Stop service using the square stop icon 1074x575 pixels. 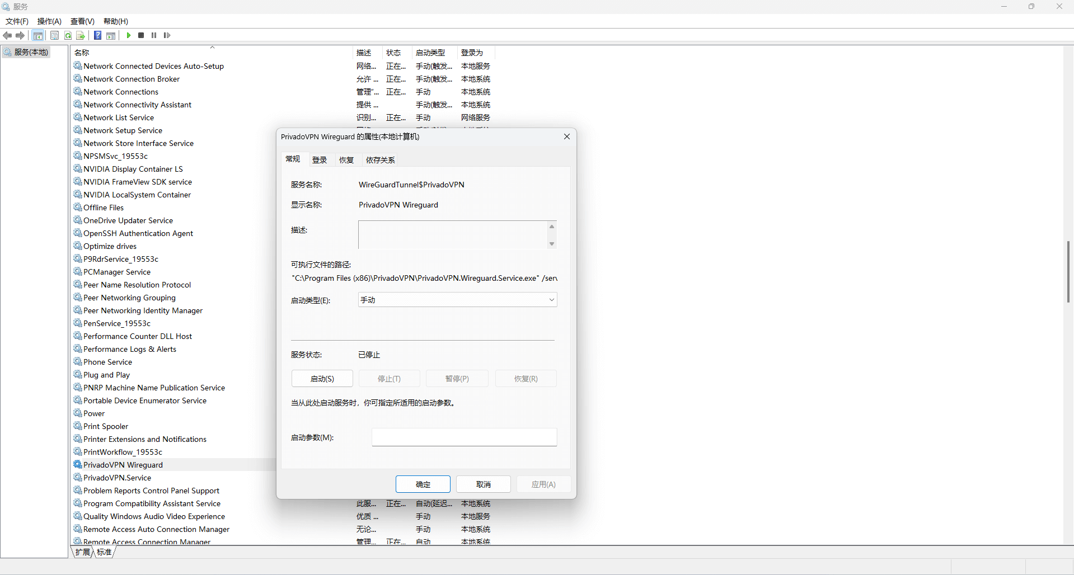pos(141,35)
